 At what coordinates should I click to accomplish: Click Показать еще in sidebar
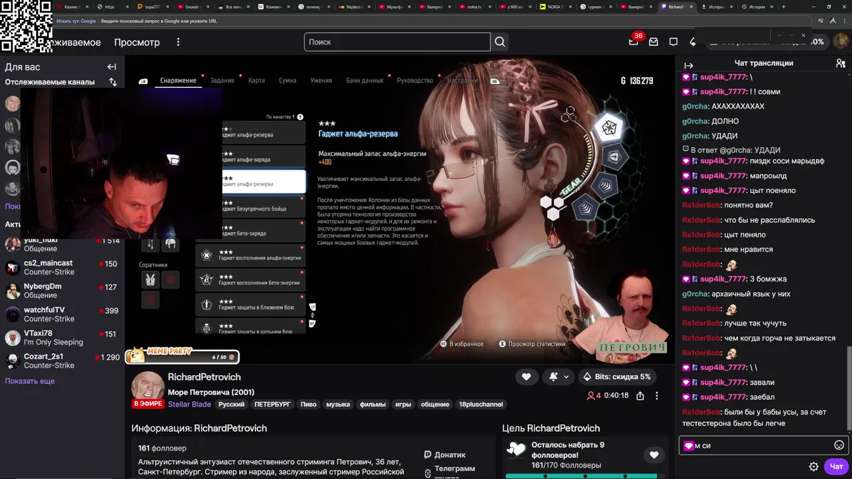(x=30, y=381)
